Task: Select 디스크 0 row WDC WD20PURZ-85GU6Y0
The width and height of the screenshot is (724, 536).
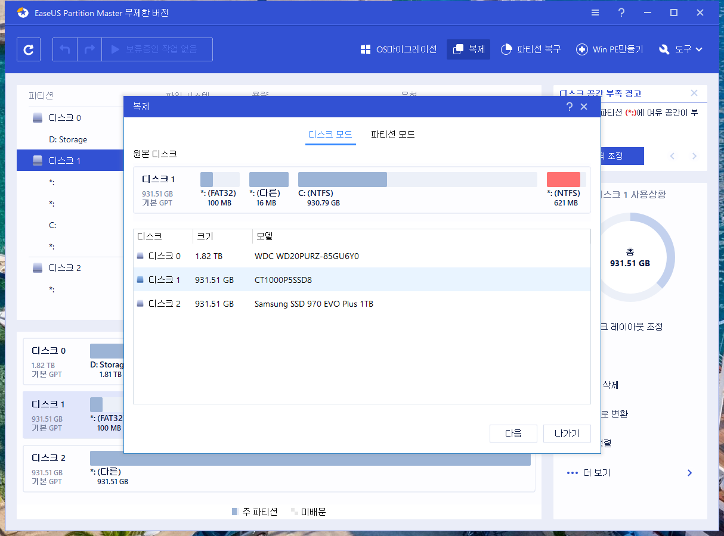Action: (362, 256)
